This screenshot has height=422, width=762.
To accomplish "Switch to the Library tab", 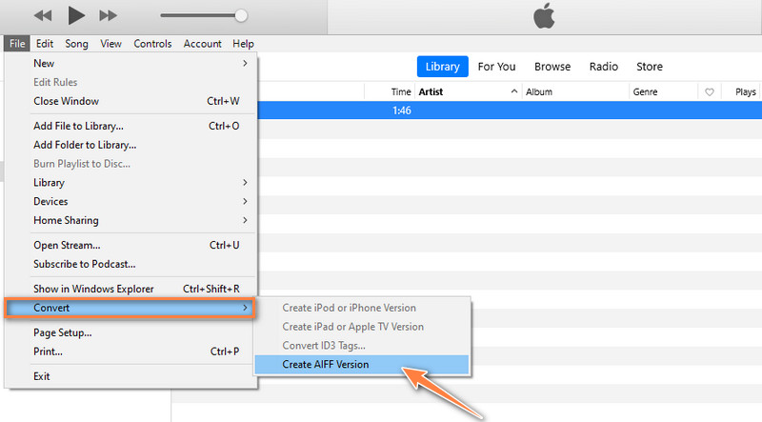I will (x=442, y=67).
